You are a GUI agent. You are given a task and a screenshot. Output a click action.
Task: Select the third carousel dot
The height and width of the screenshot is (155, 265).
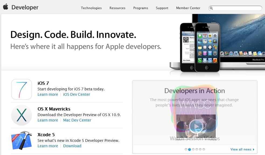[193, 149]
